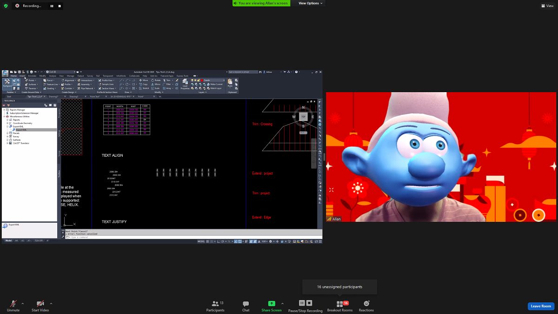Click Match Layer tool
558x314 pixels.
pyautogui.click(x=214, y=88)
